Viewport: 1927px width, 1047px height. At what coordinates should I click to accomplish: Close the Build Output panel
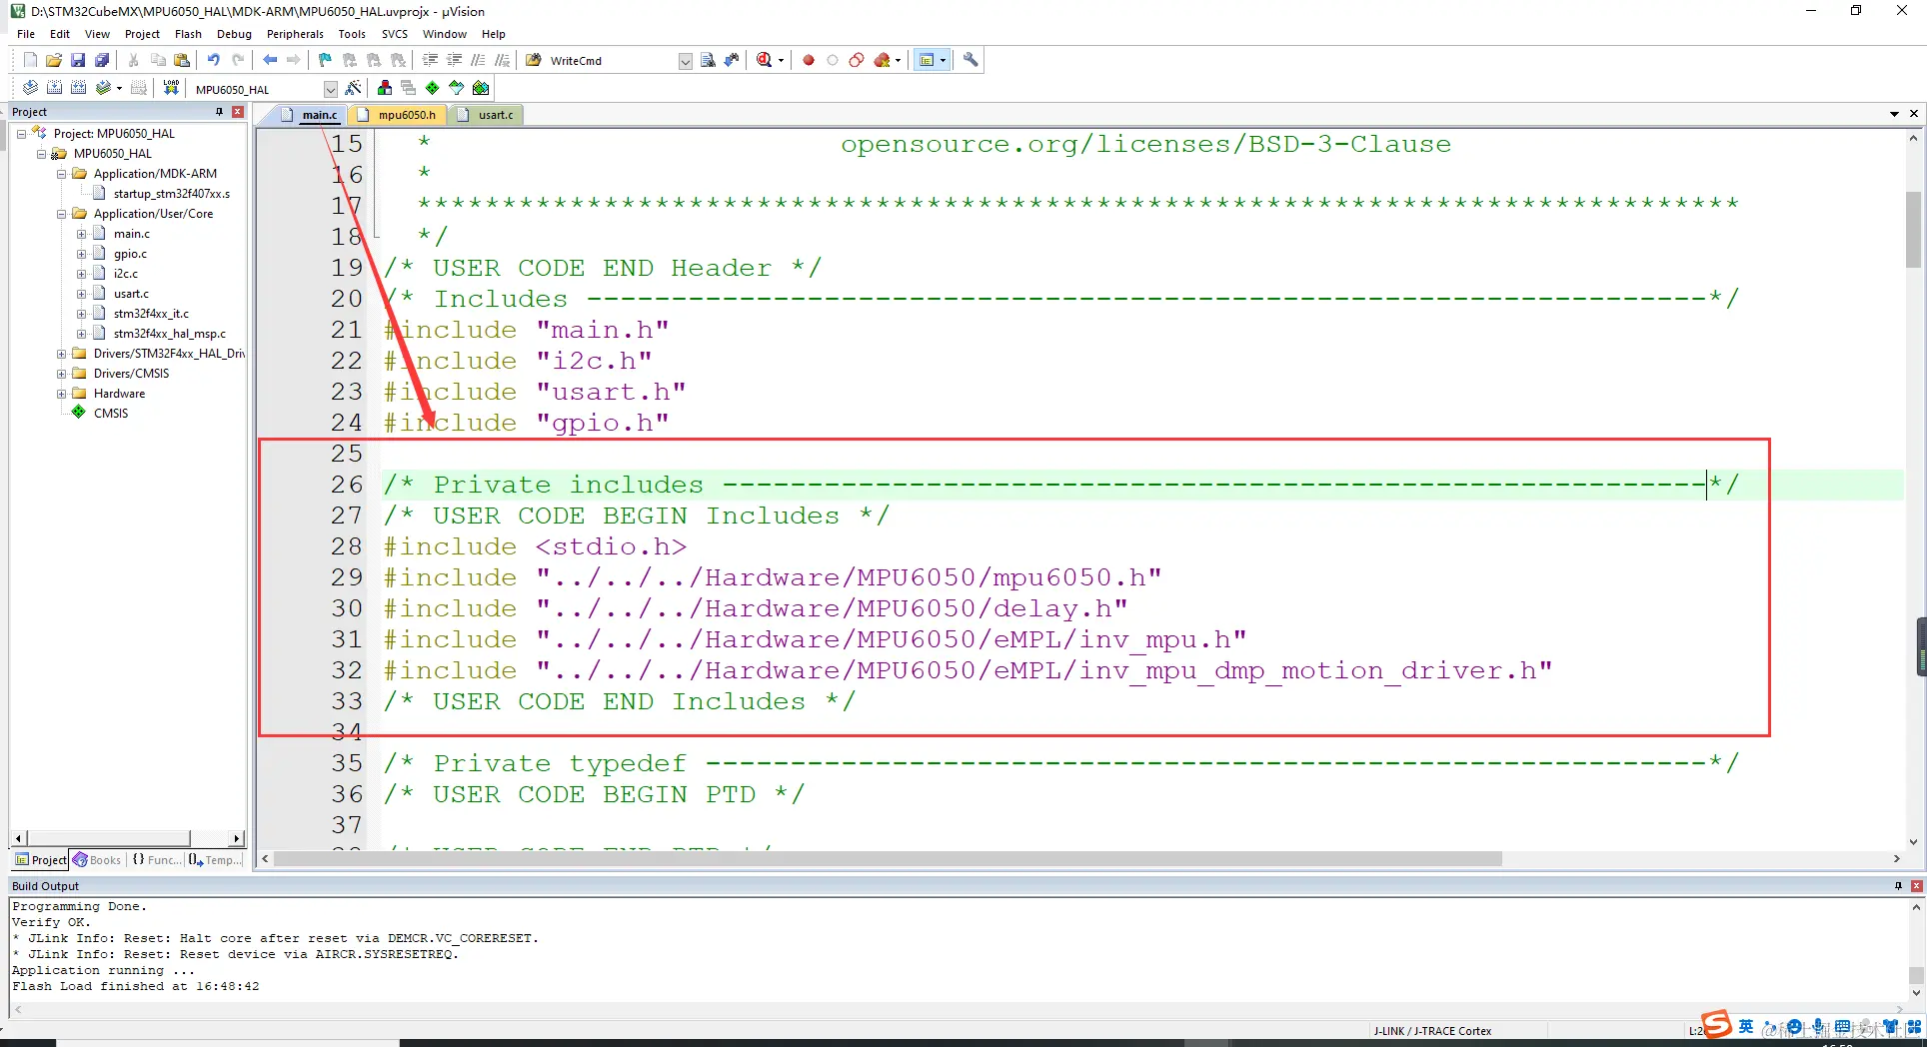pos(1917,886)
